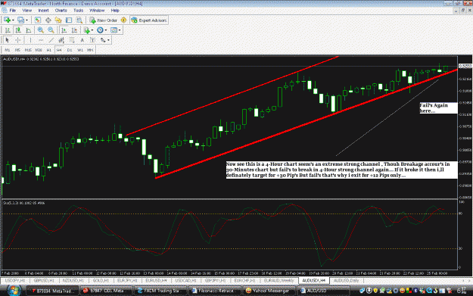Switch to EURAUD,Weekly chart tab
This screenshot has height=296, width=473.
[x=279, y=281]
